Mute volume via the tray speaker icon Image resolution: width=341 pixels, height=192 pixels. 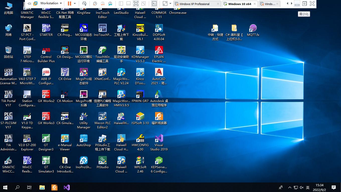(x=302, y=187)
